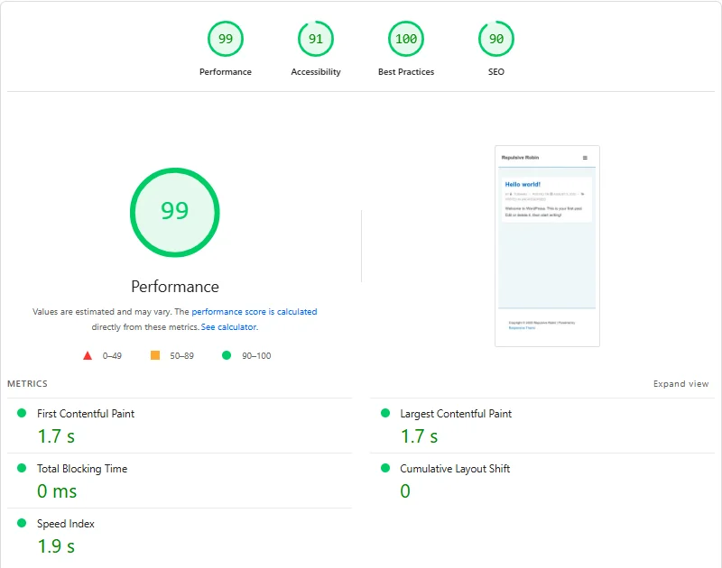Click the Hello world page preview thumbnail
722x568 pixels.
pyautogui.click(x=546, y=243)
